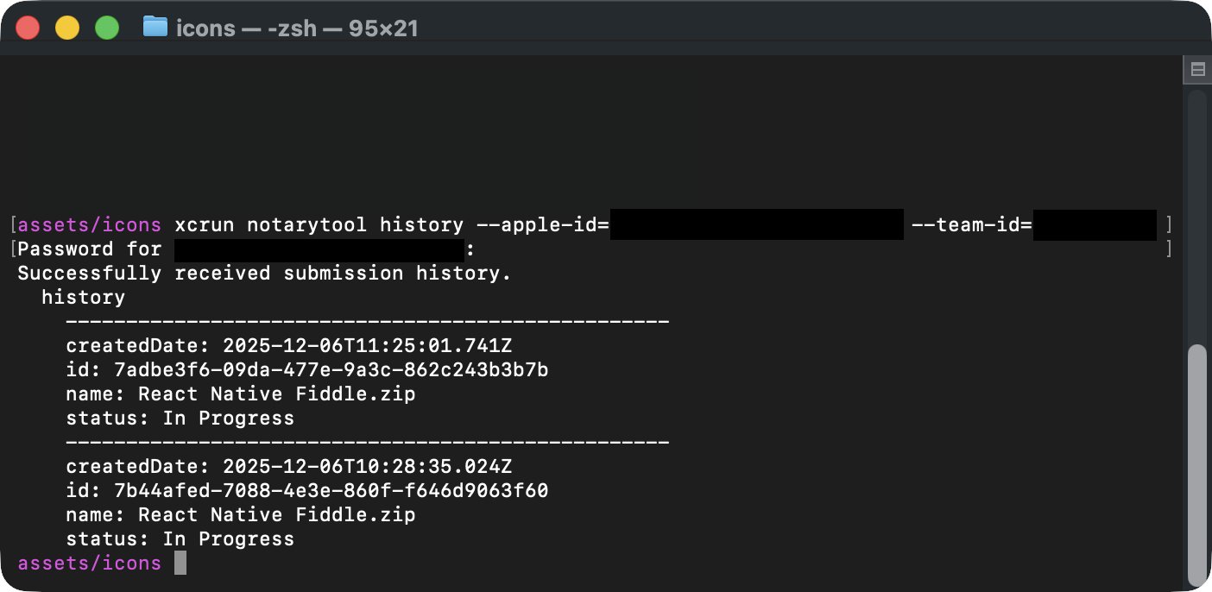Click the second submission id 7b44afed line
This screenshot has width=1212, height=592.
pyautogui.click(x=307, y=491)
